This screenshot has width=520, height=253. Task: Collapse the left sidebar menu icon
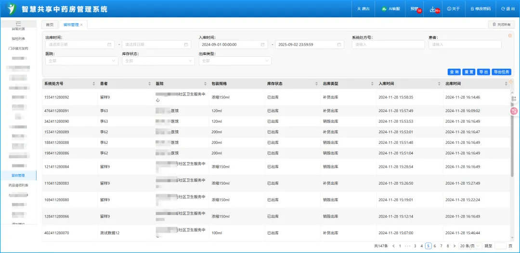pyautogui.click(x=18, y=24)
